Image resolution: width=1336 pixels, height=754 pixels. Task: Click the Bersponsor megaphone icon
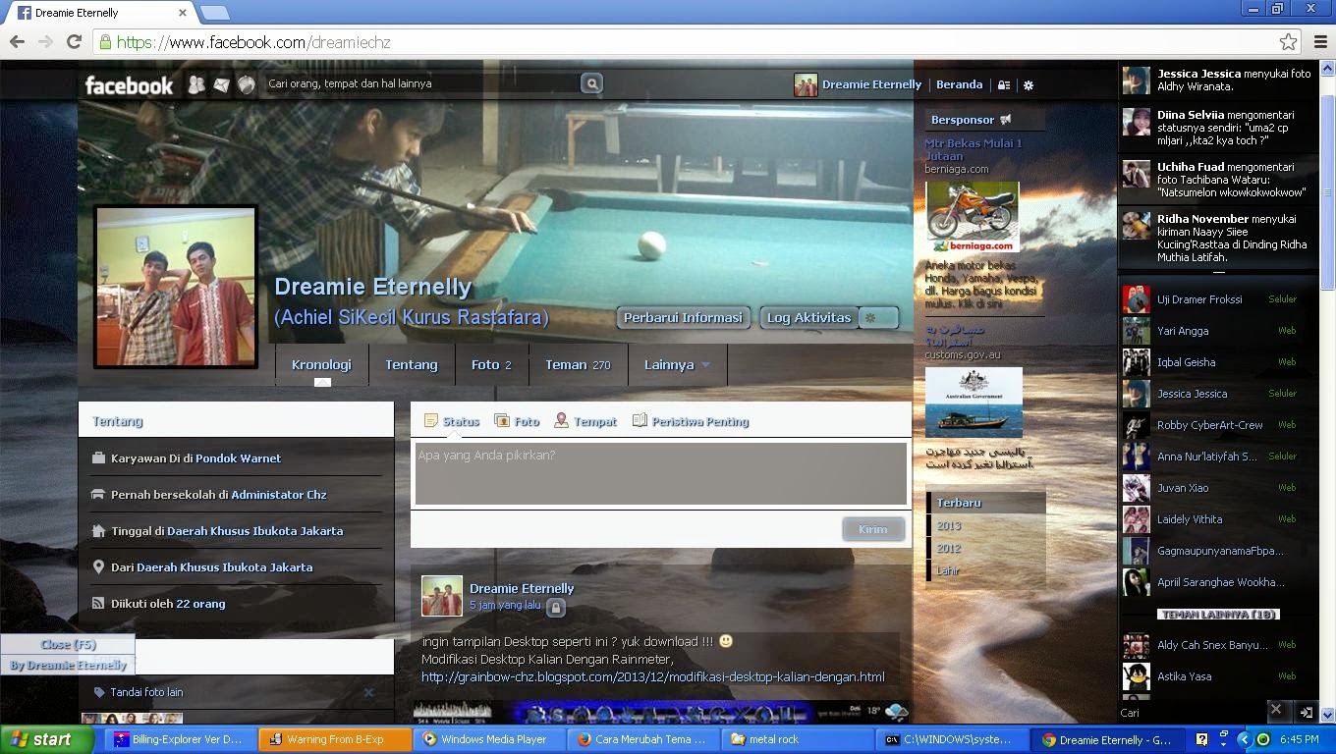[1005, 120]
